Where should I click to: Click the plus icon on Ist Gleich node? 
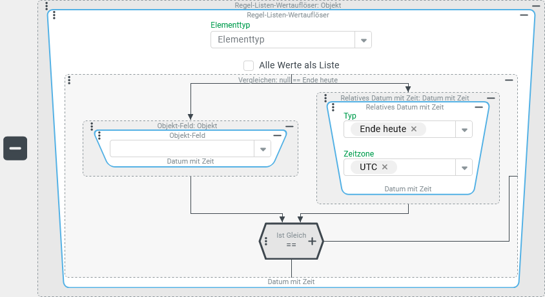[312, 241]
